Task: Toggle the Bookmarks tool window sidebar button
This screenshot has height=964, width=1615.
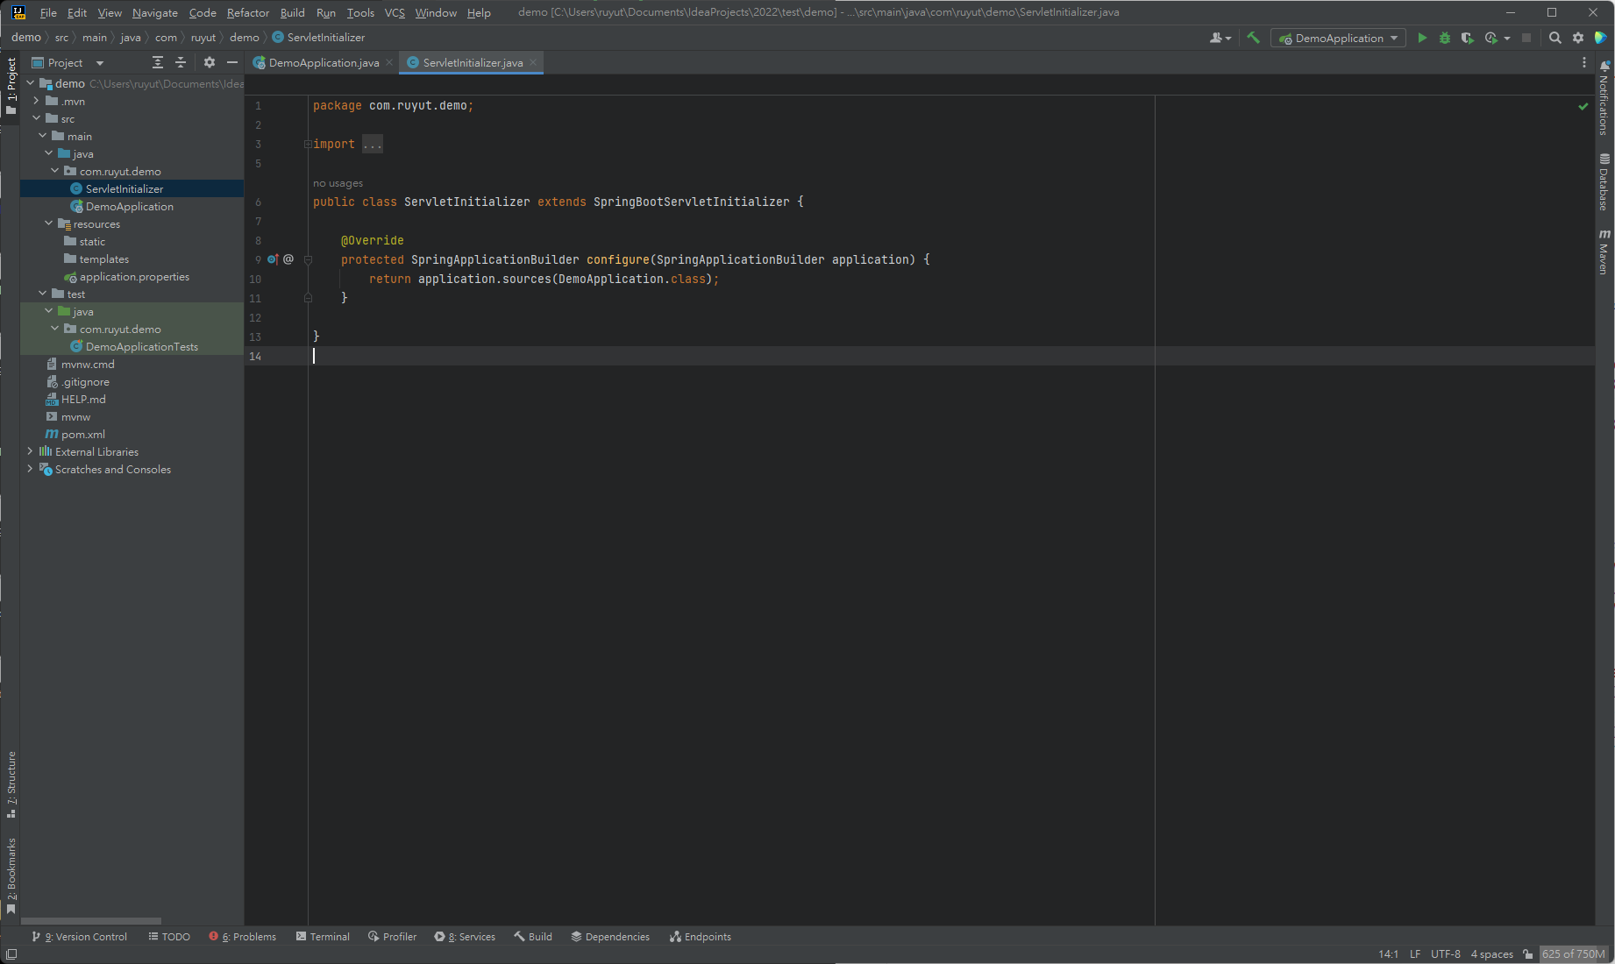Action: pyautogui.click(x=11, y=875)
